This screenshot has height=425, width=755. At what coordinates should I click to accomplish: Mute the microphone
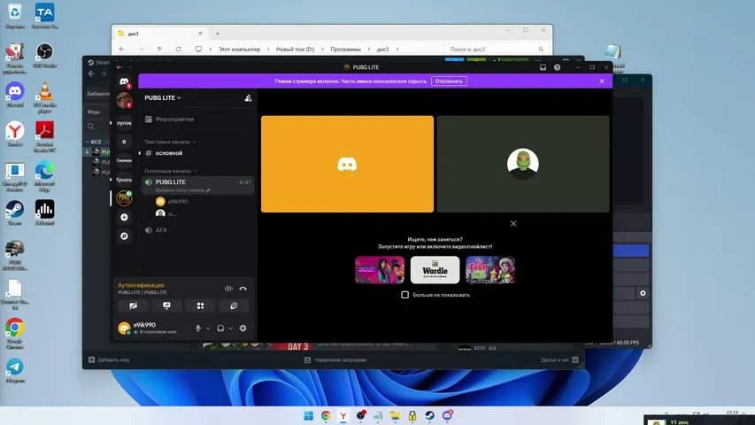point(198,328)
